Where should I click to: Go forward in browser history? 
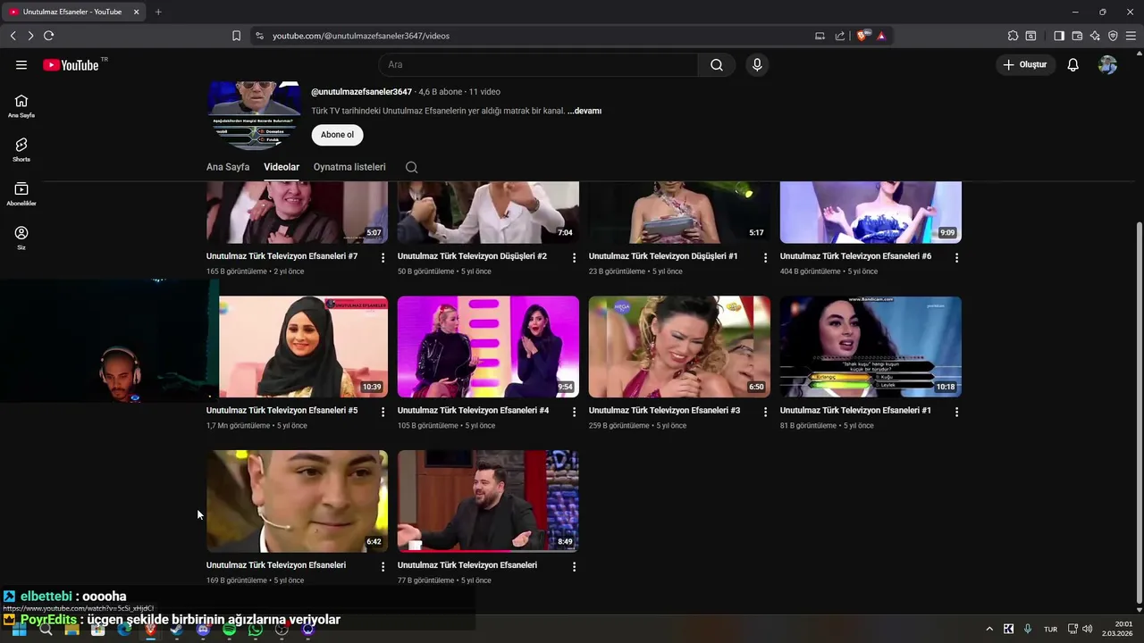click(30, 36)
